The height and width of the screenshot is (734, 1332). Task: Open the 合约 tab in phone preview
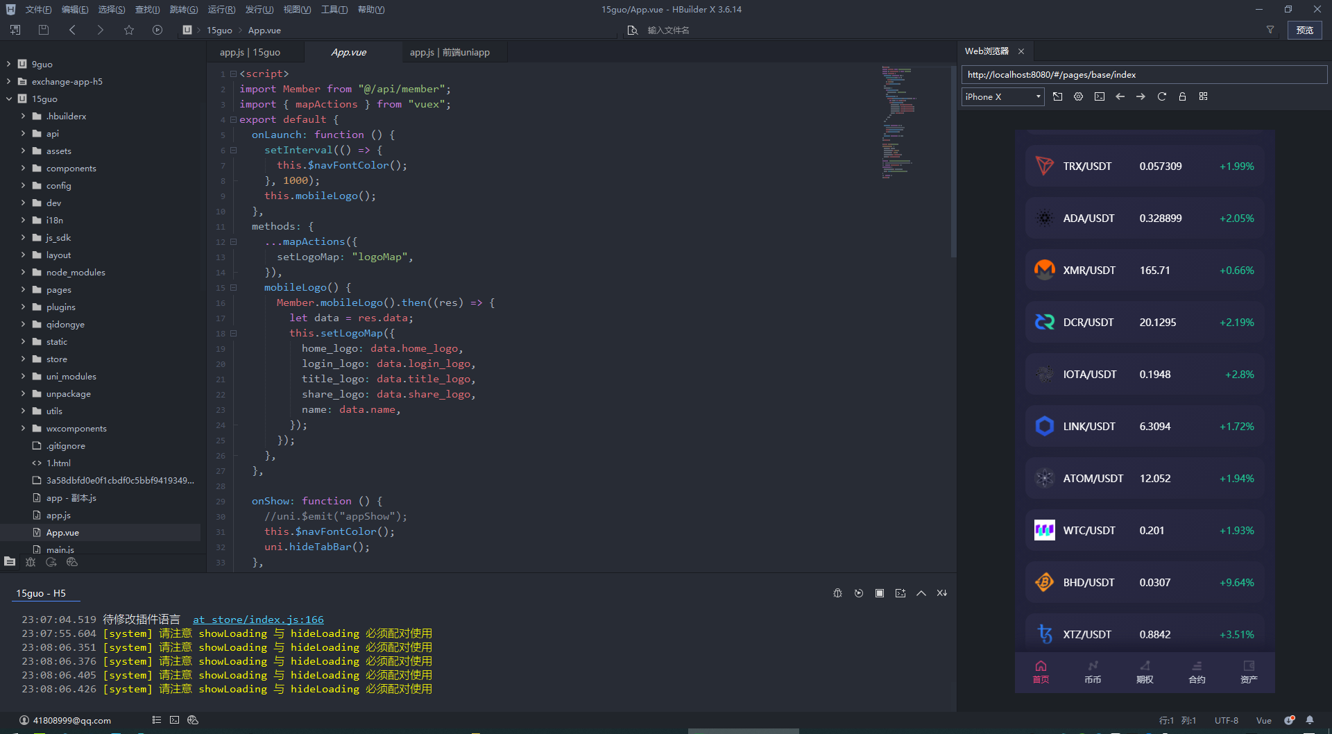coord(1197,672)
